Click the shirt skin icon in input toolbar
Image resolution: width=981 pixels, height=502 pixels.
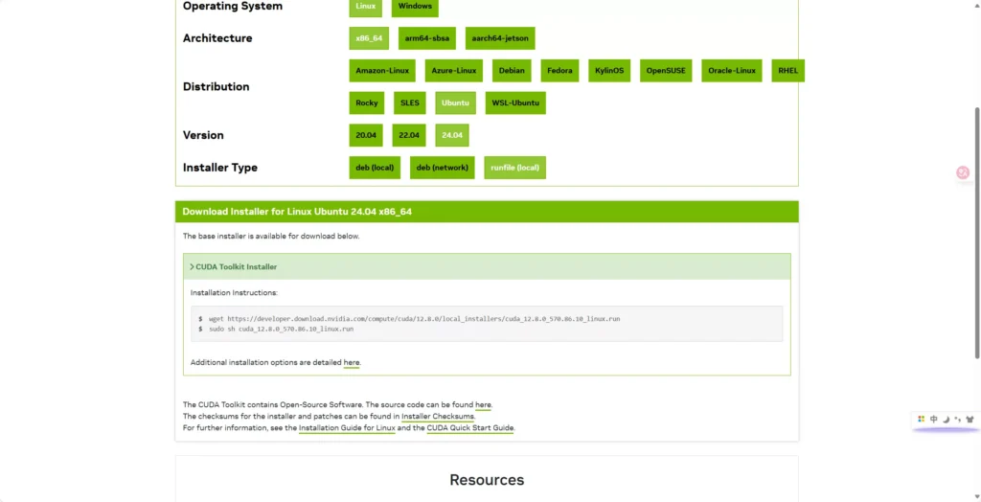pos(970,419)
